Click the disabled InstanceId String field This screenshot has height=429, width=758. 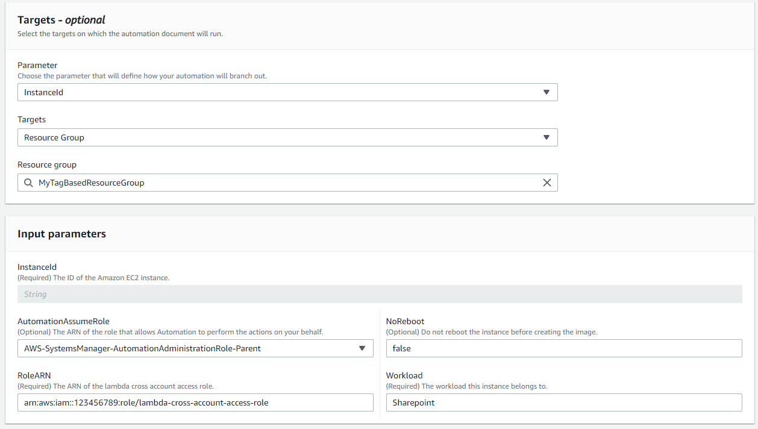click(x=379, y=294)
